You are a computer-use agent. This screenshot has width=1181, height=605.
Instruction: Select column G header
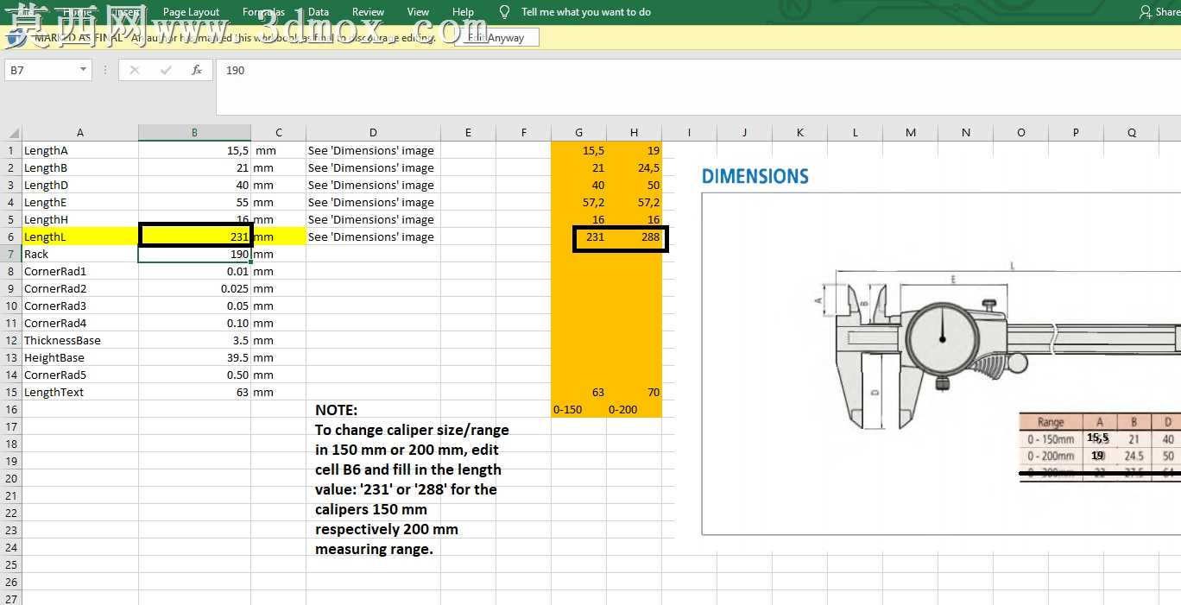coord(578,133)
